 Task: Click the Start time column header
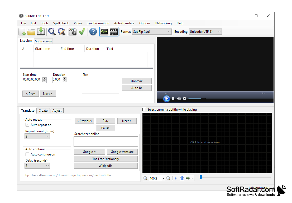tap(46, 49)
